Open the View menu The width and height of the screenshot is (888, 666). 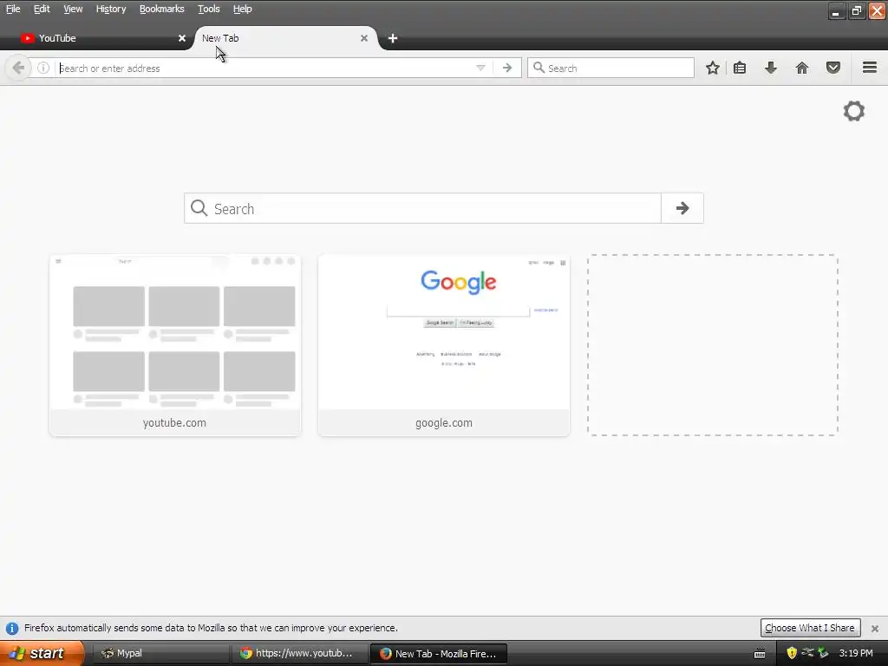pos(73,9)
